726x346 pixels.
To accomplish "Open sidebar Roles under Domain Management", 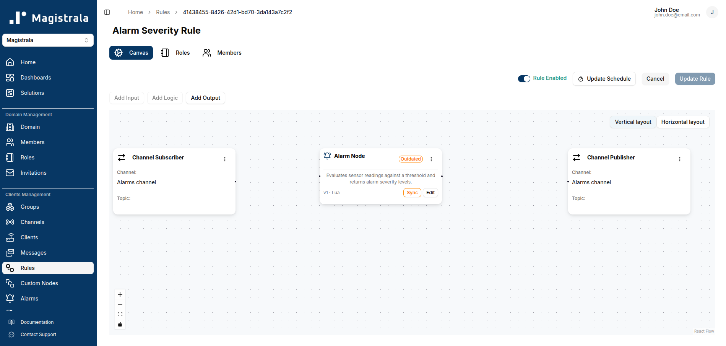I will coord(48,158).
